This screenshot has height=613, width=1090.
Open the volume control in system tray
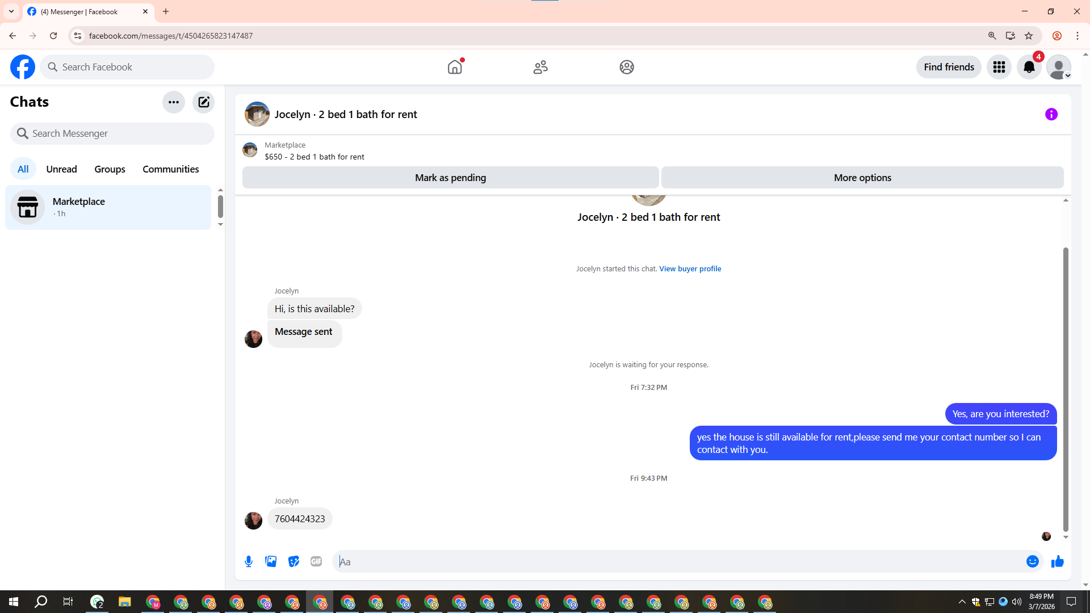tap(1017, 602)
